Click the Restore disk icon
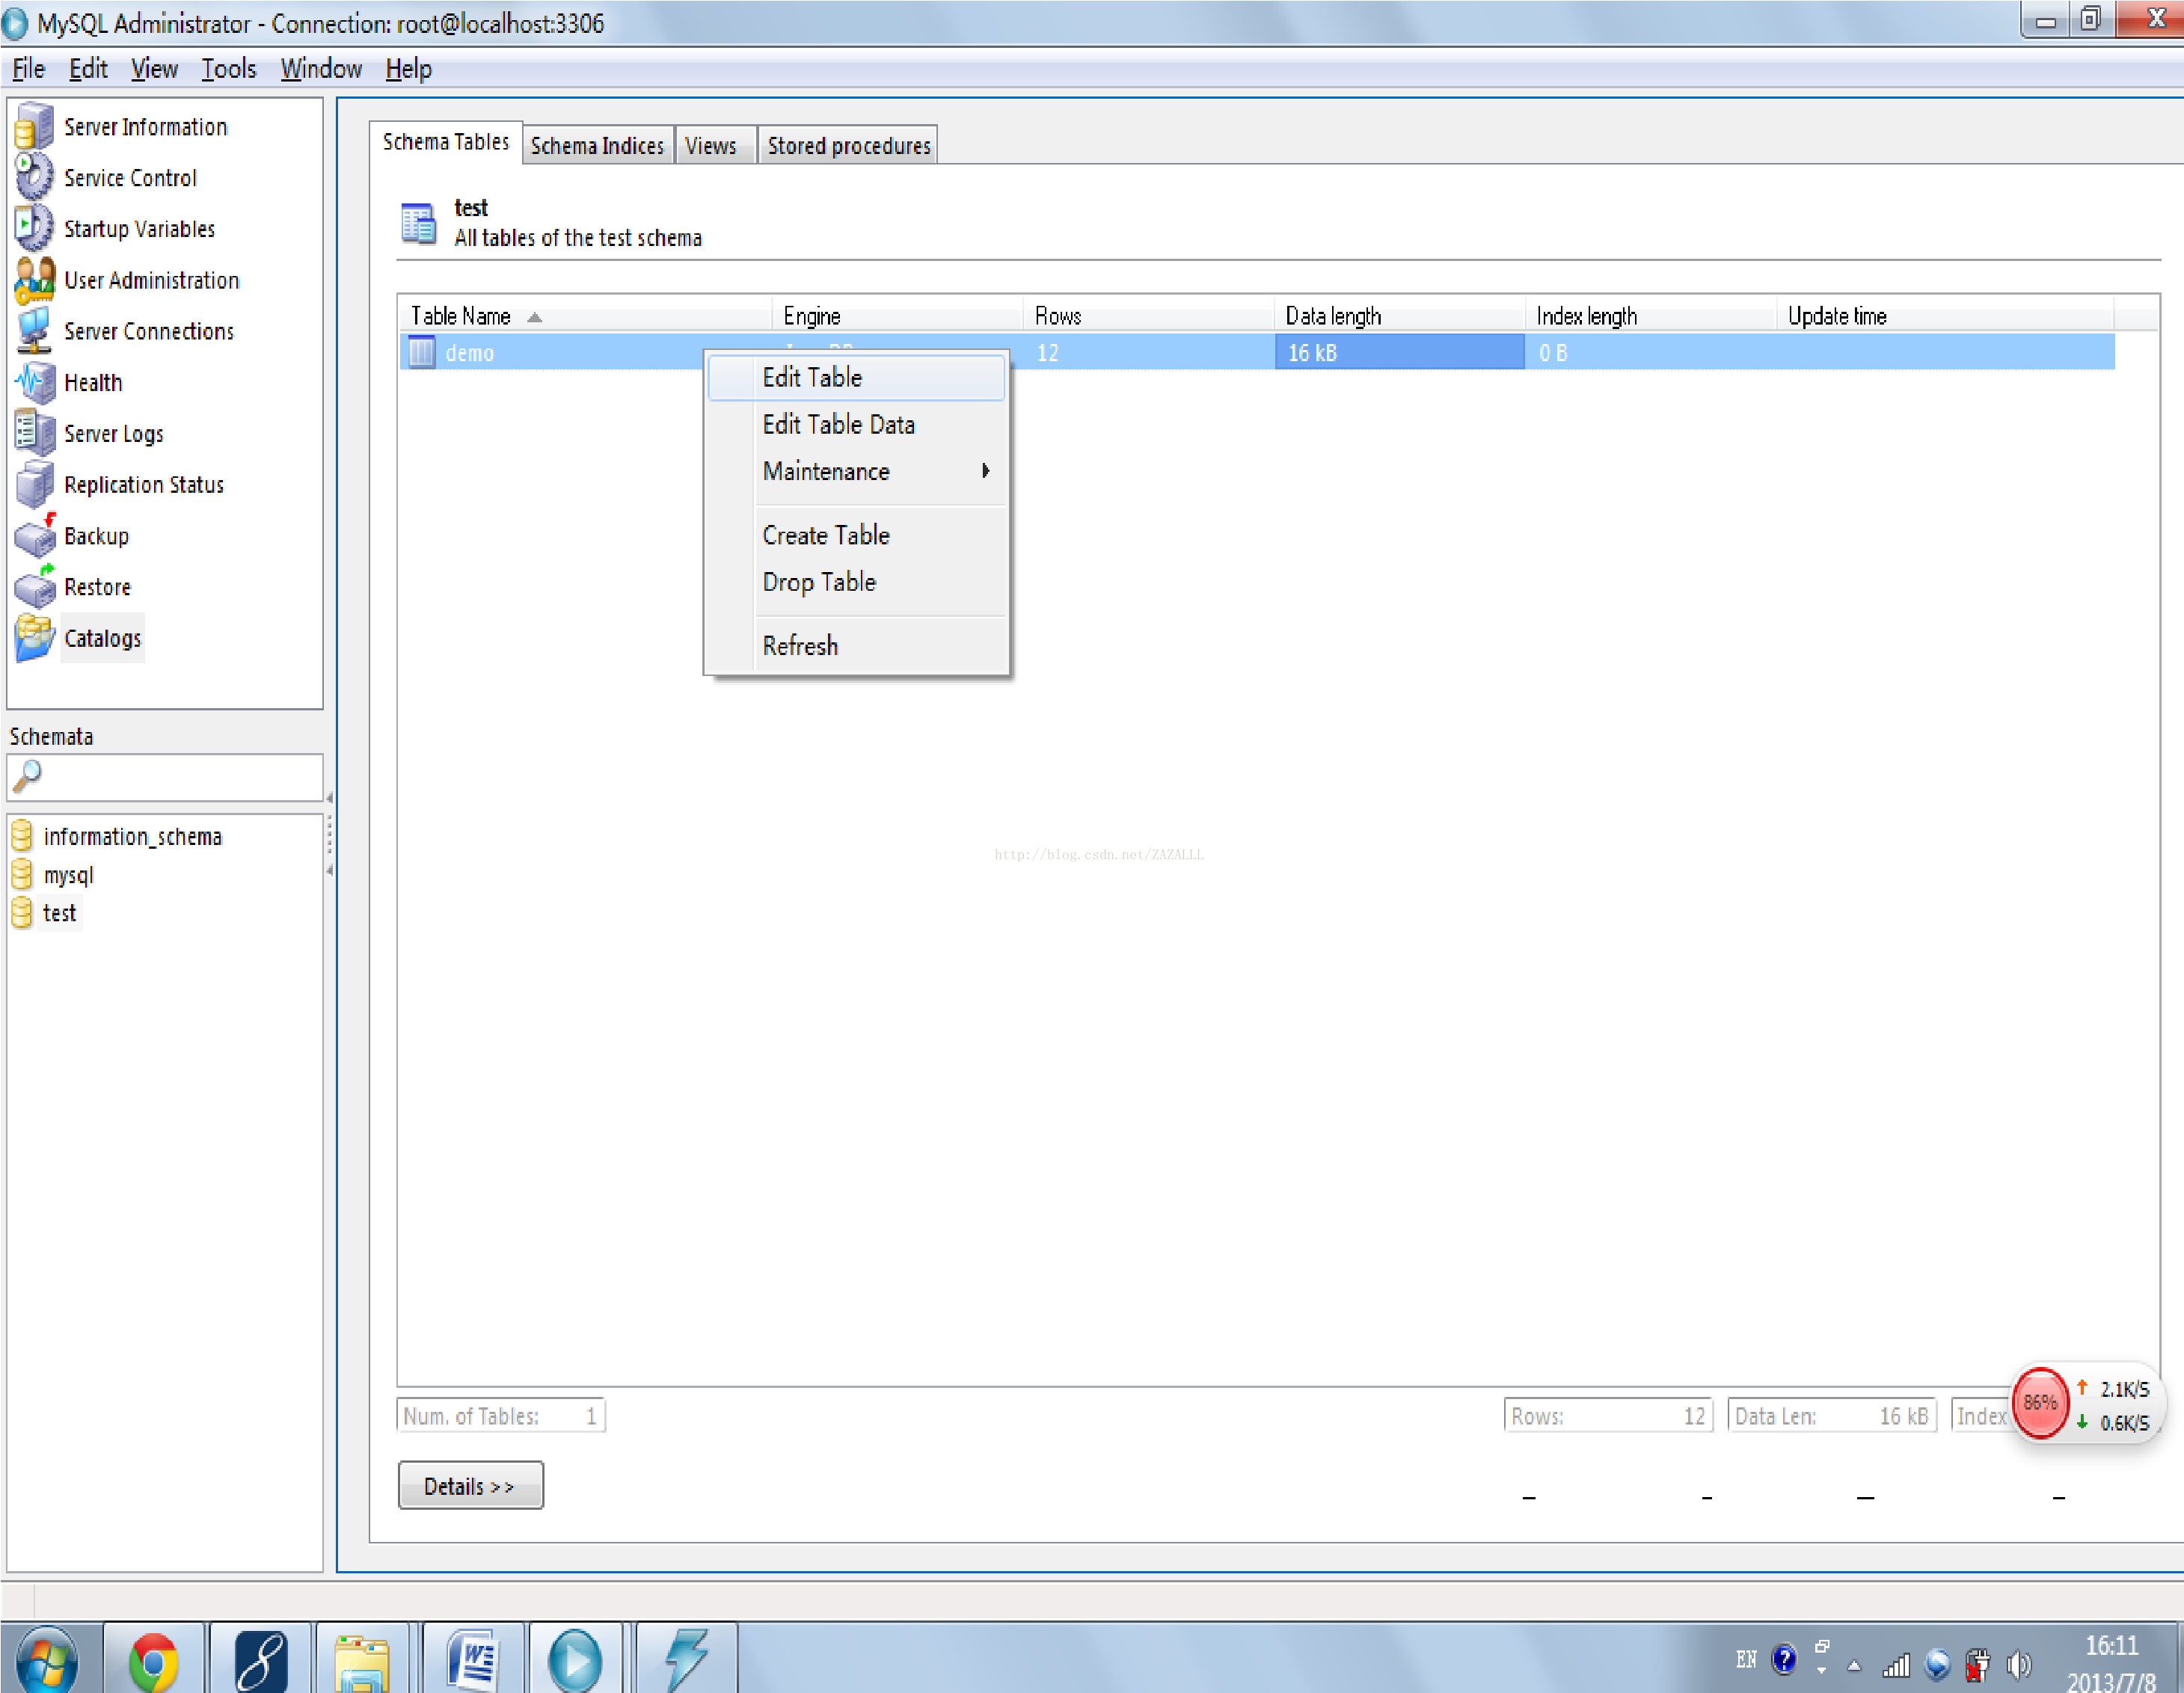 (34, 587)
